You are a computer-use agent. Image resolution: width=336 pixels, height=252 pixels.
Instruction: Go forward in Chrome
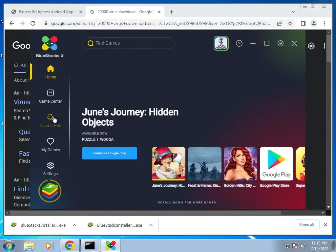click(x=22, y=23)
